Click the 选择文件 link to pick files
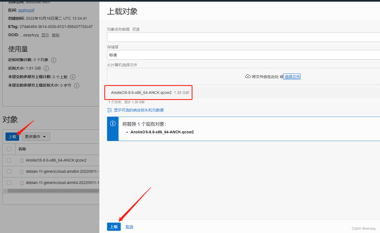This screenshot has height=233, width=380. pos(292,76)
